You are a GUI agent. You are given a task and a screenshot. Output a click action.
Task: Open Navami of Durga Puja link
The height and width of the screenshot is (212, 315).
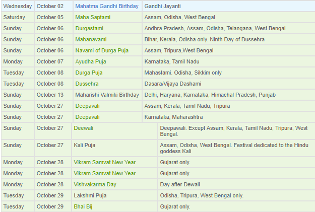pyautogui.click(x=102, y=50)
